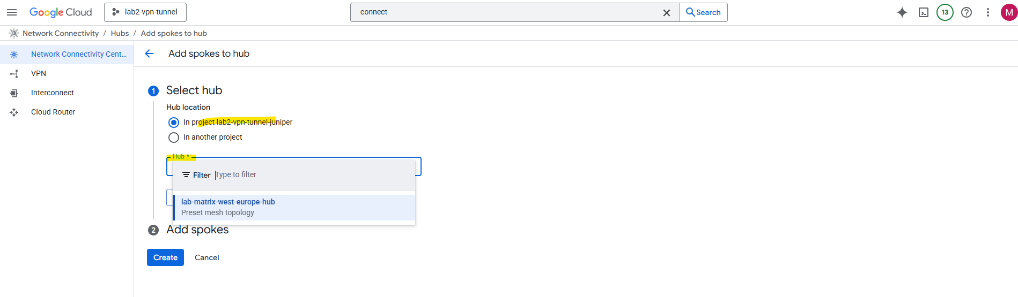
Task: Open VPN in the left sidebar
Action: tap(39, 73)
